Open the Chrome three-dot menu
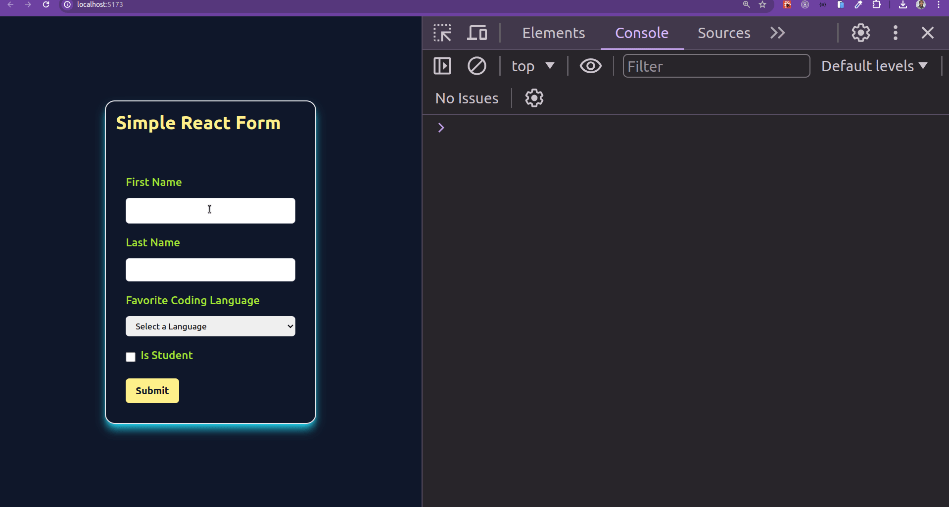 tap(939, 4)
